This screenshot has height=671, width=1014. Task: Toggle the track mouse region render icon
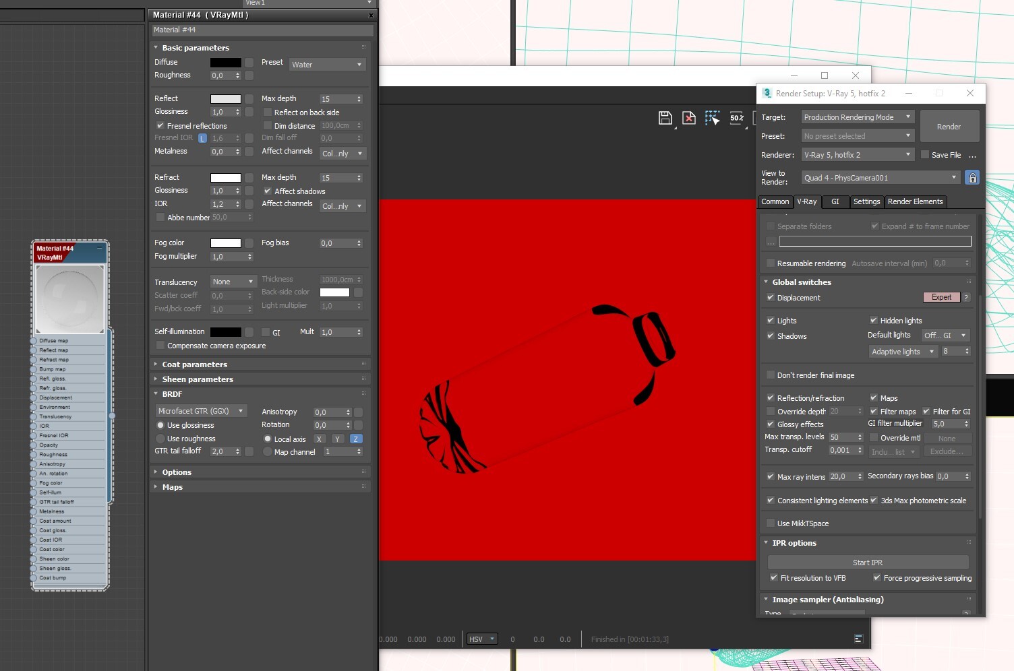(x=712, y=118)
